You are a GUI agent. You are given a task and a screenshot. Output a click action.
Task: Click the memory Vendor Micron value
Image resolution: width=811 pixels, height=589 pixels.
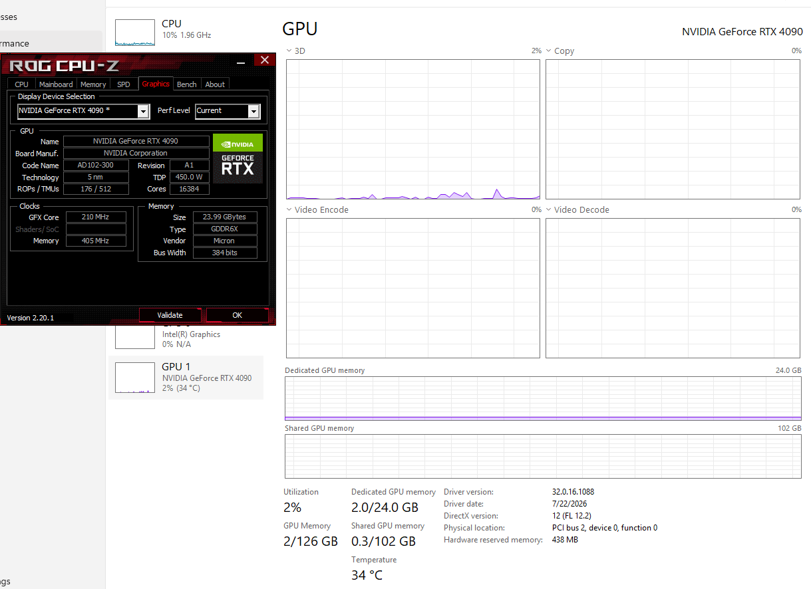point(225,241)
